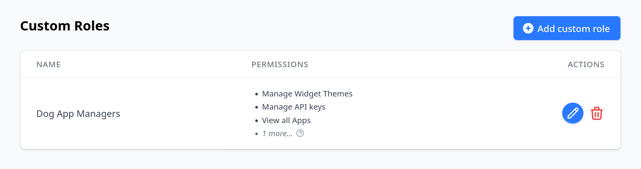Click the Manage Widget Themes permission

coord(307,94)
